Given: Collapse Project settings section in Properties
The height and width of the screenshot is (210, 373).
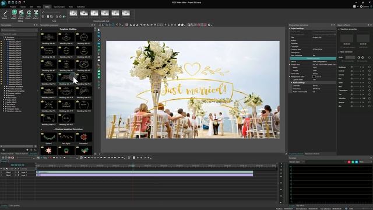Looking at the screenshot, I should tap(290, 29).
